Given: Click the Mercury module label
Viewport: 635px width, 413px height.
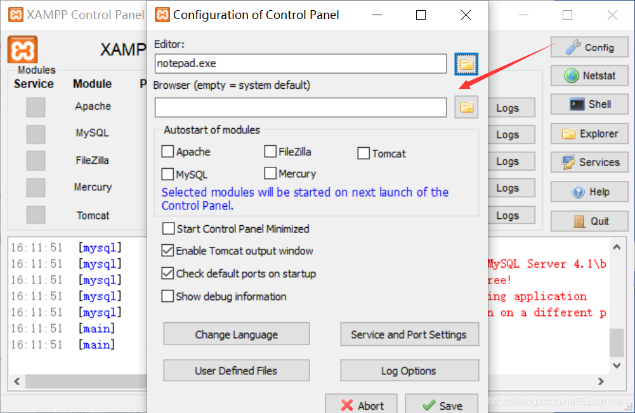Looking at the screenshot, I should pyautogui.click(x=93, y=187).
